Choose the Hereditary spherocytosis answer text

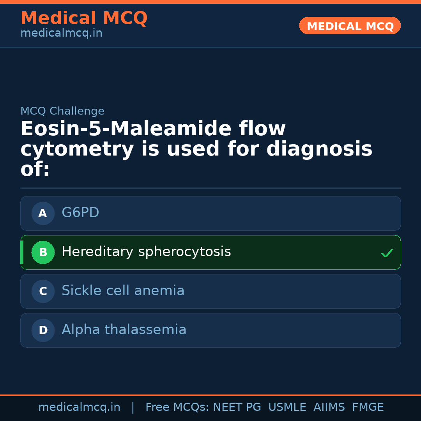tap(146, 252)
